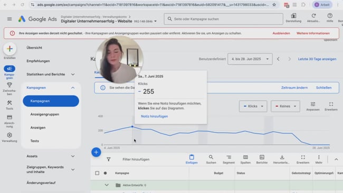Click Letzte 30 Tage anzeigen
Viewport: 343px width, 193px height.
click(x=317, y=59)
